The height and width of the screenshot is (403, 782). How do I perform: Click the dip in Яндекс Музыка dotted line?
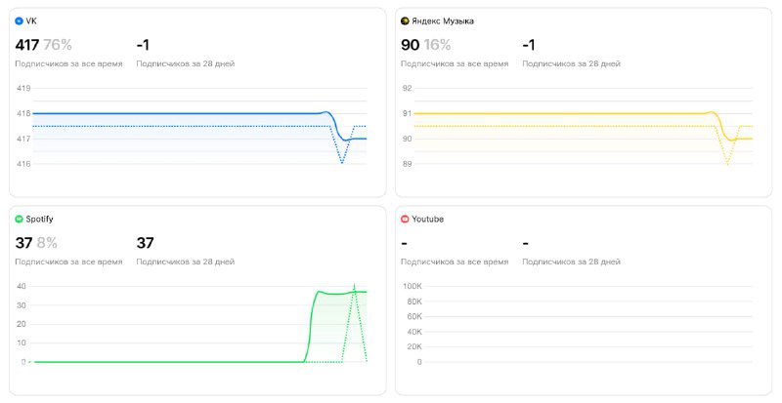click(x=727, y=163)
